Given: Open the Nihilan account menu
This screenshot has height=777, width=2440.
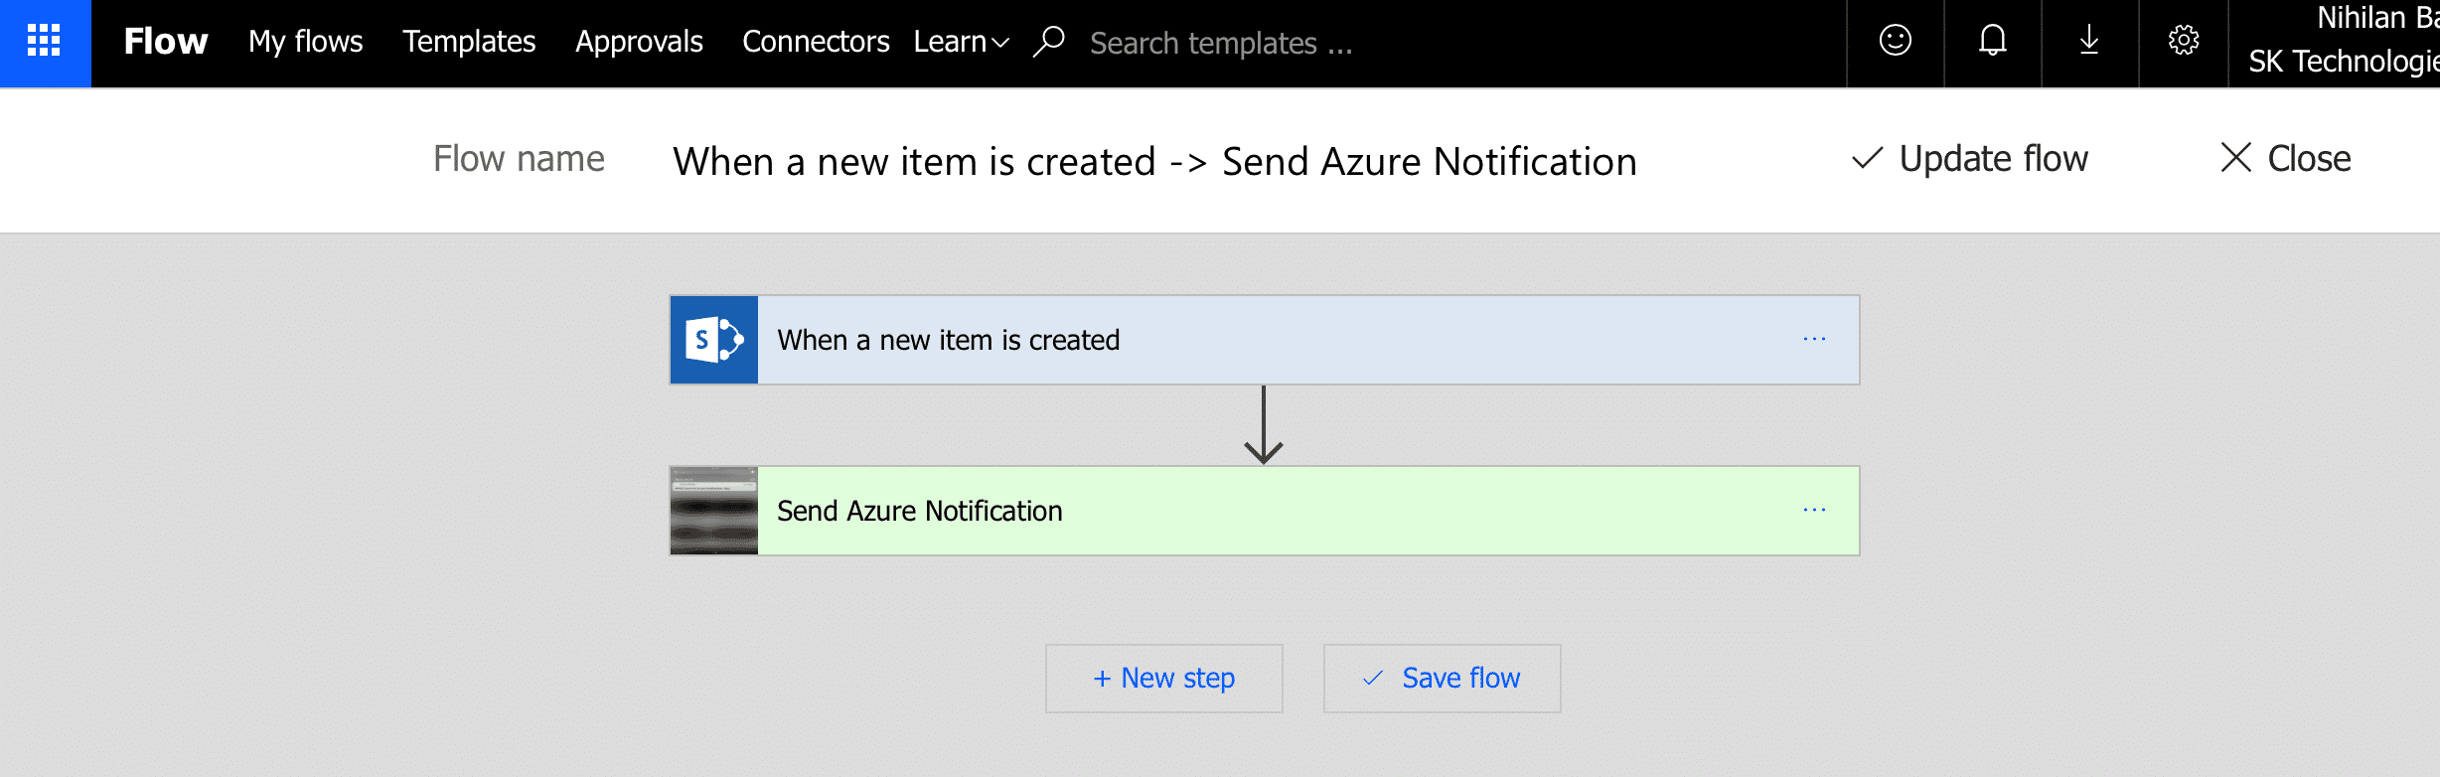Looking at the screenshot, I should pos(2336,42).
